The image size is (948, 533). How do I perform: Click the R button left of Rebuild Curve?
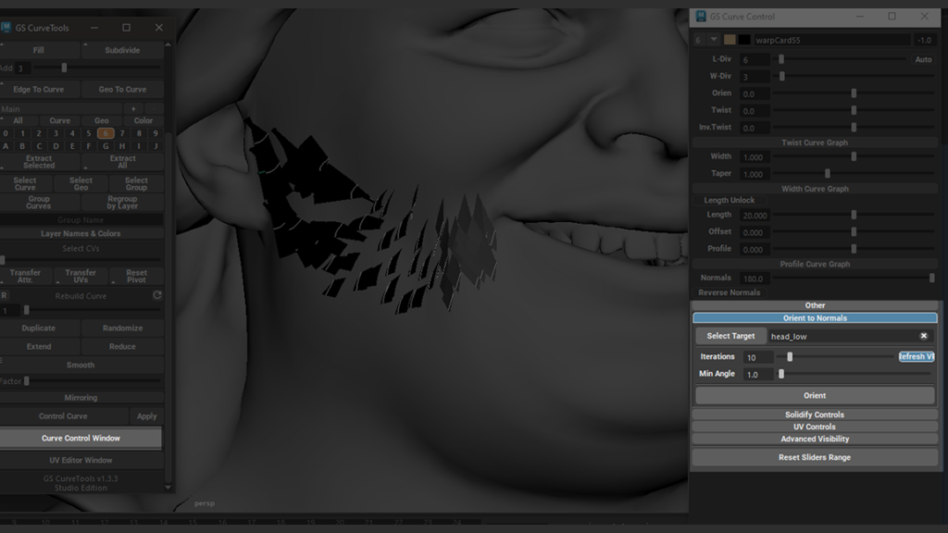5,295
